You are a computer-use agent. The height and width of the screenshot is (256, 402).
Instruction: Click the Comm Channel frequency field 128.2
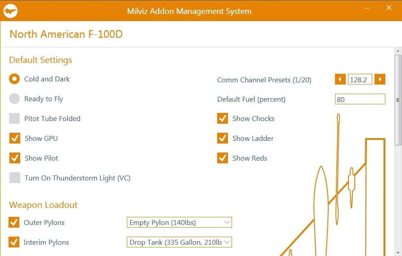pos(360,80)
